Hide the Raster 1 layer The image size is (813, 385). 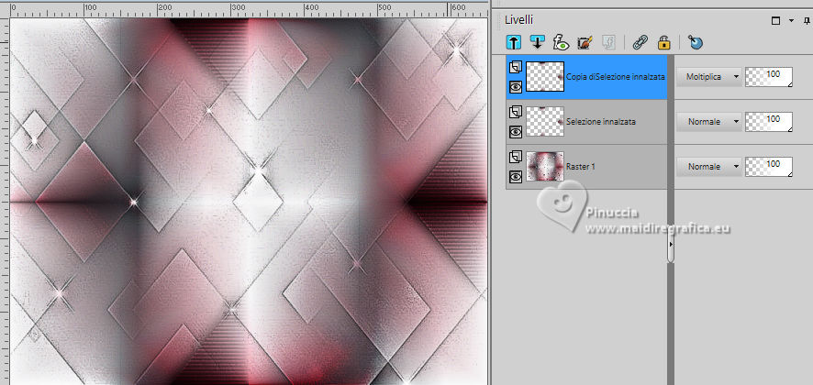coord(516,177)
